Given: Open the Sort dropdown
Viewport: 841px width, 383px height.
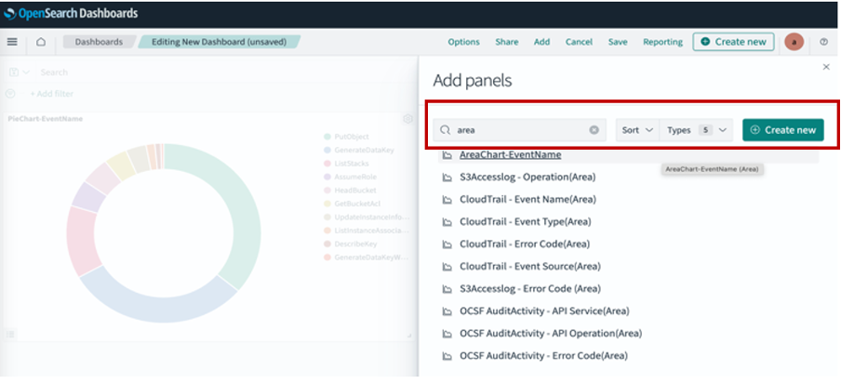Looking at the screenshot, I should [x=637, y=130].
